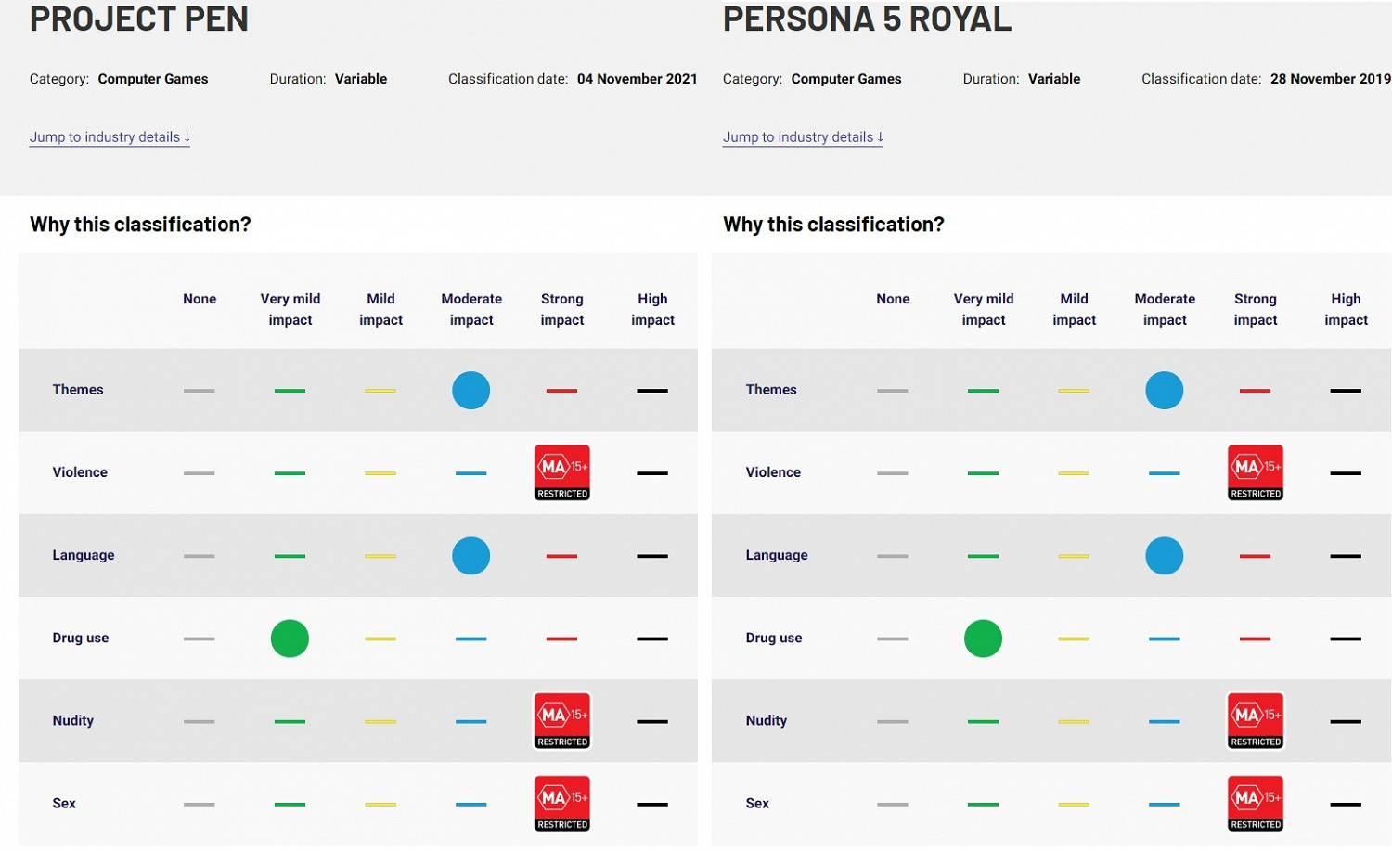Click Project Pen Nudity MA15+ icon

click(562, 720)
